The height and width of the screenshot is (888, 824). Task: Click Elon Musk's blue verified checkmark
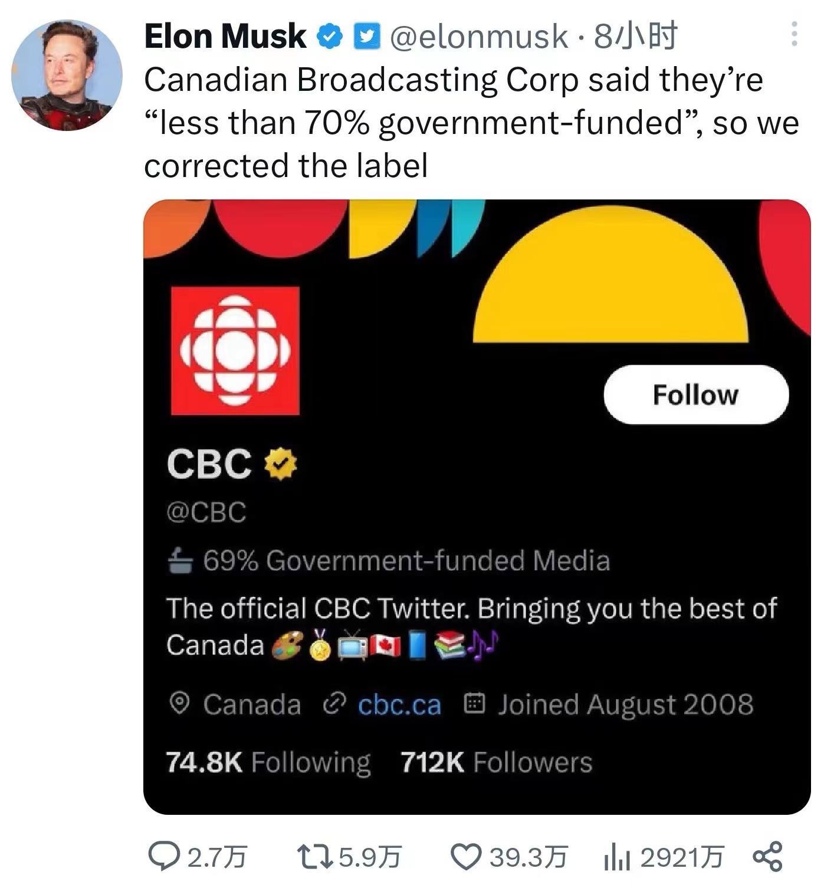coord(327,37)
